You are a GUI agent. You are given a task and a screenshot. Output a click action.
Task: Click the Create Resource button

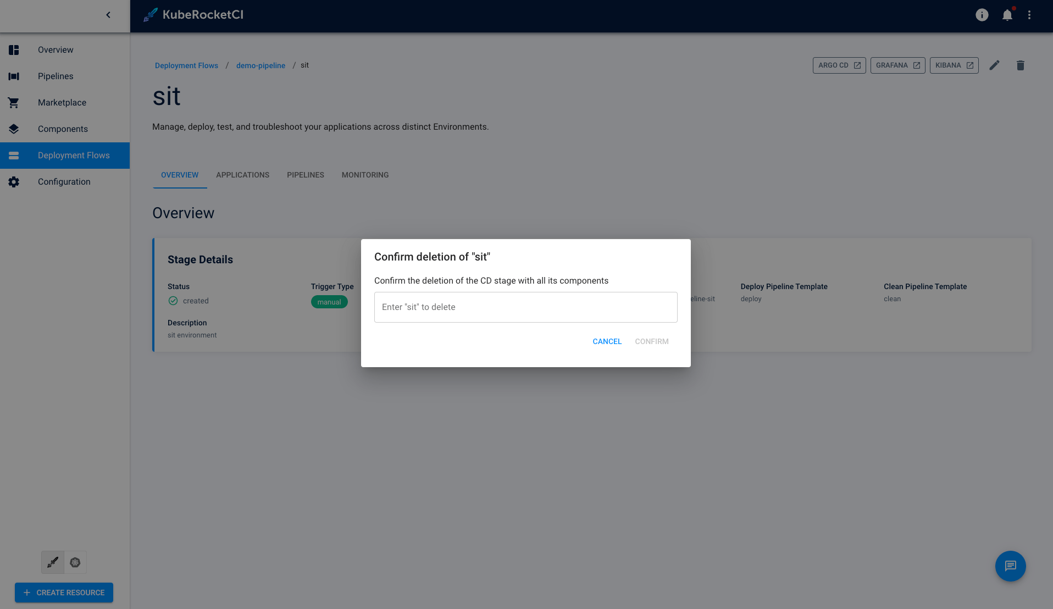[64, 593]
